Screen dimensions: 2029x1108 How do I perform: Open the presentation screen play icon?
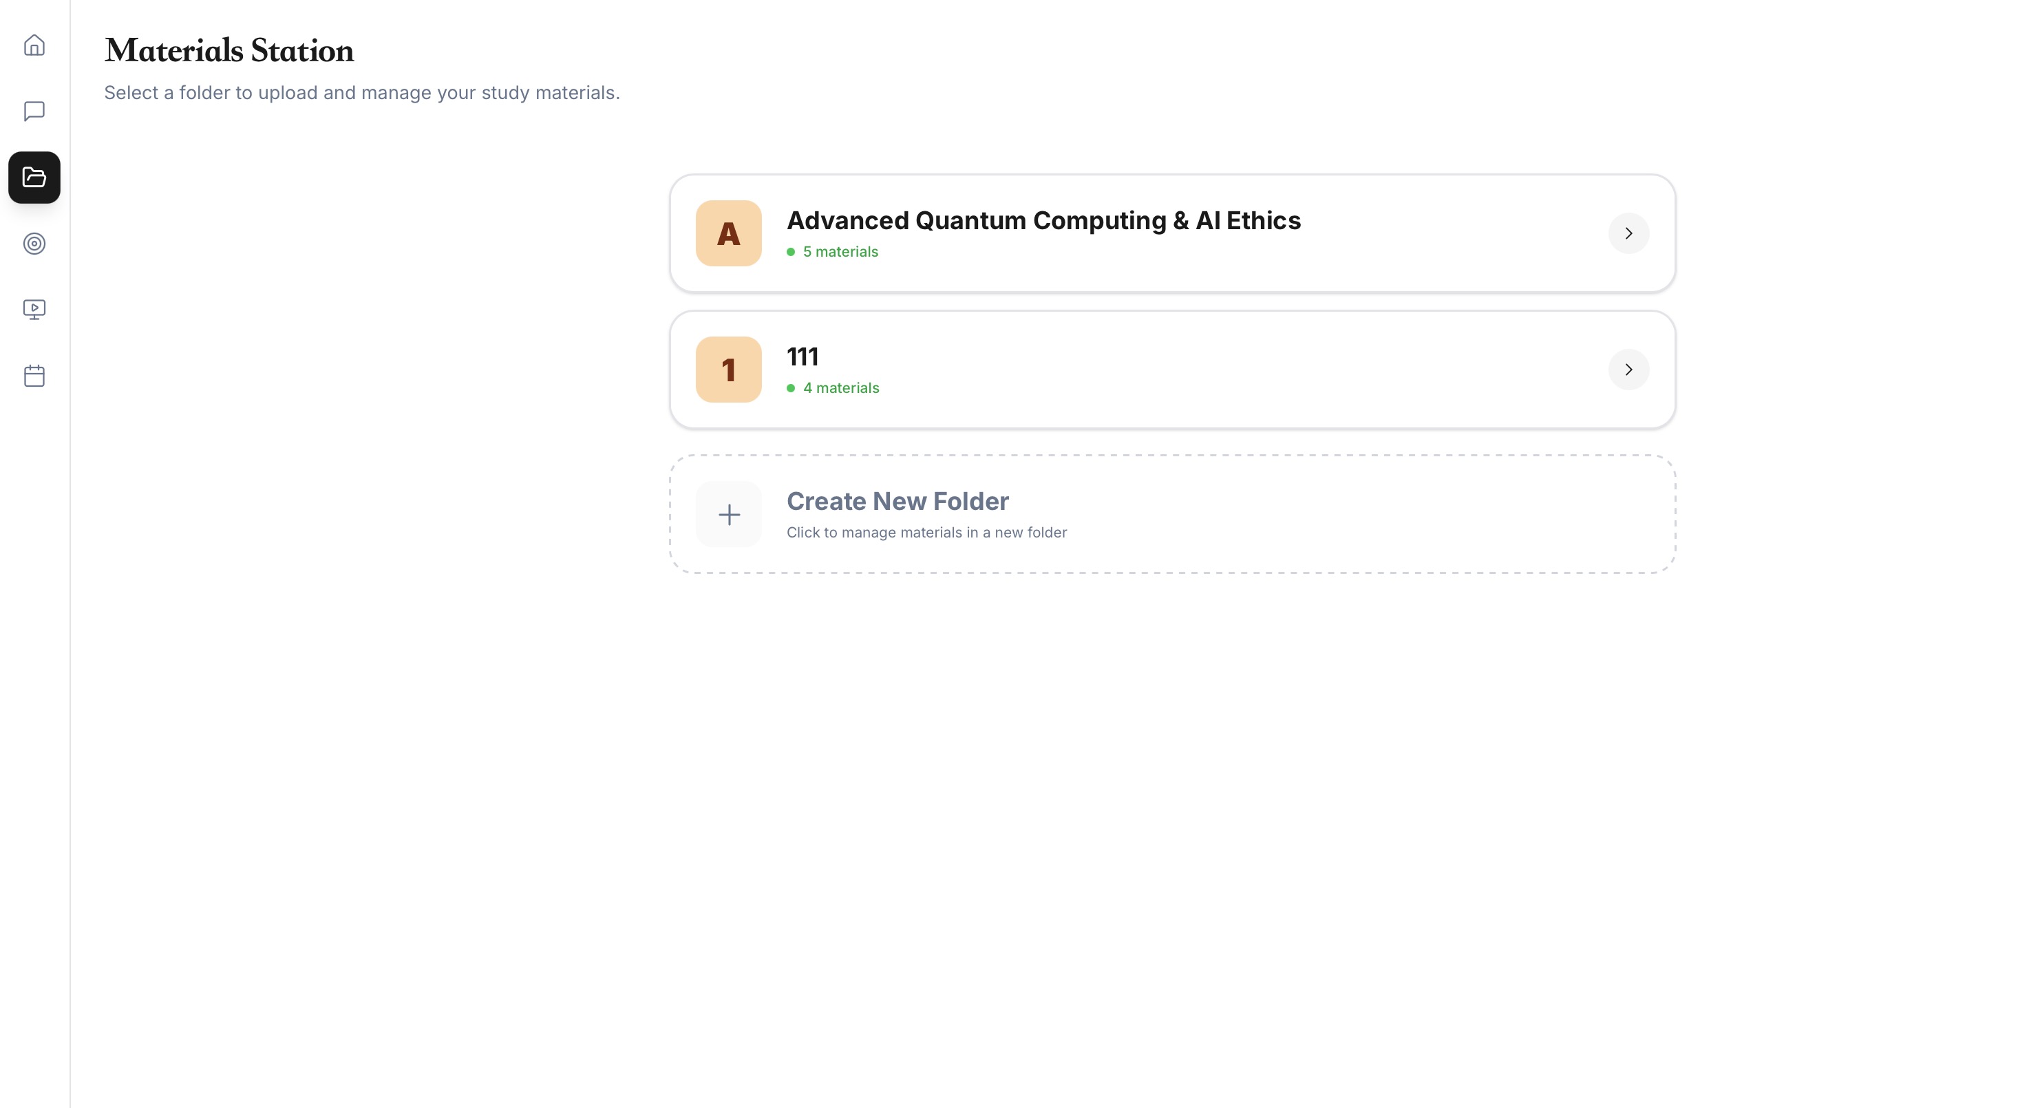coord(34,310)
